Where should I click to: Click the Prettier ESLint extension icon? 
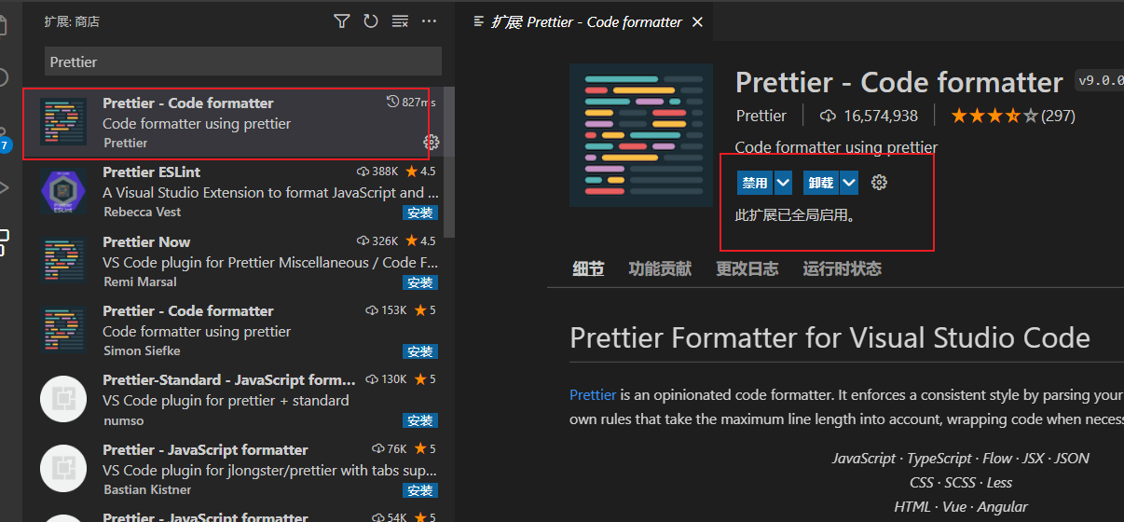(x=63, y=193)
